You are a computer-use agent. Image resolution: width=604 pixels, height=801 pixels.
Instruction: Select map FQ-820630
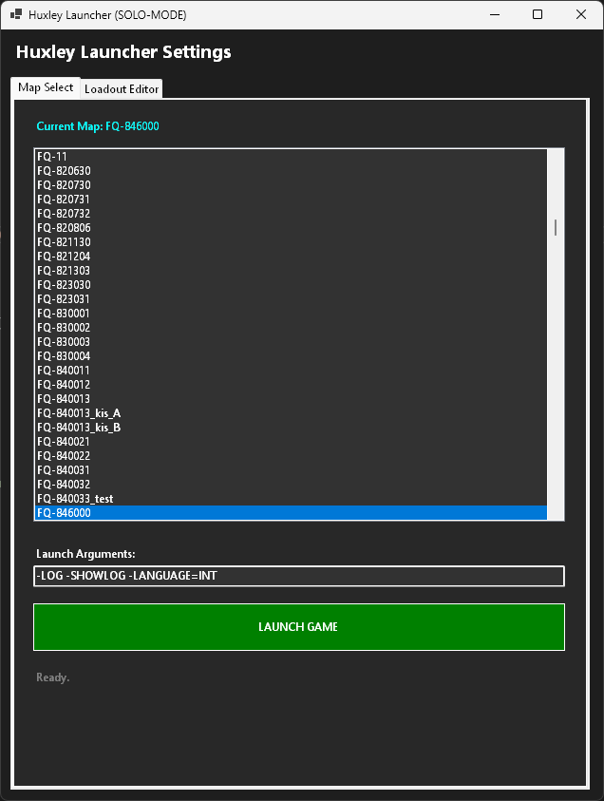click(291, 171)
